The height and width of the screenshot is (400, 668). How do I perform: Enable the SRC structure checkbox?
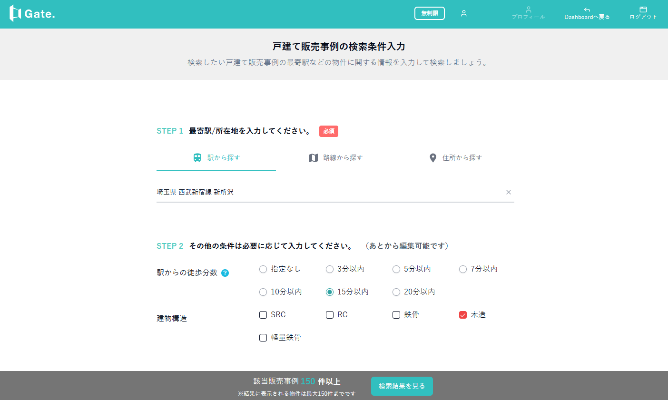[x=263, y=315]
